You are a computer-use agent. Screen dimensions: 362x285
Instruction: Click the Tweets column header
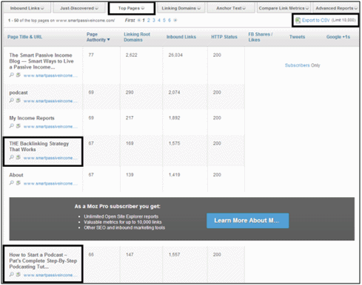point(297,37)
